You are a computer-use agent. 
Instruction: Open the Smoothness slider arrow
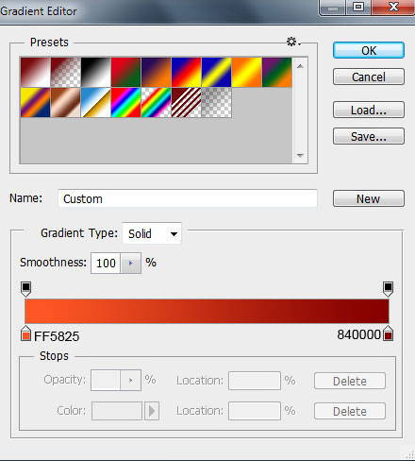pos(130,263)
